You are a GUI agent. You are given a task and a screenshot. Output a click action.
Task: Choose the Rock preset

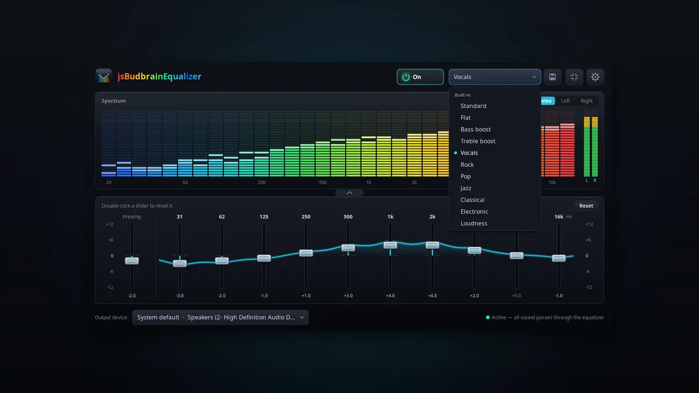tap(495, 165)
